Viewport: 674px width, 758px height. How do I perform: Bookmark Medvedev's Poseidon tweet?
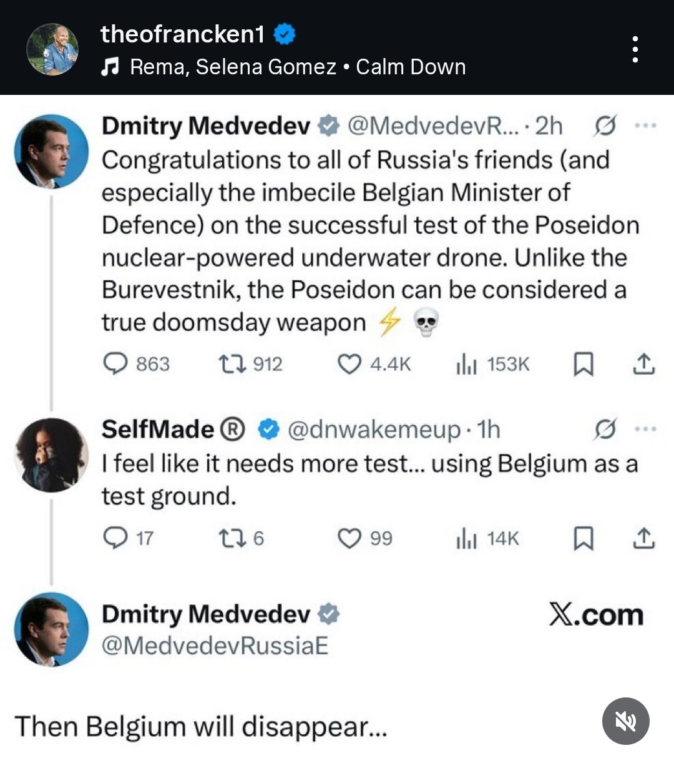(x=583, y=364)
